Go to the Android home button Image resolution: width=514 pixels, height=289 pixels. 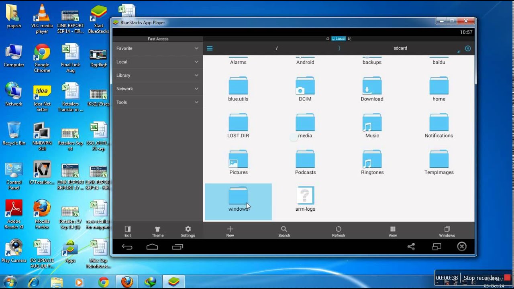coord(152,247)
